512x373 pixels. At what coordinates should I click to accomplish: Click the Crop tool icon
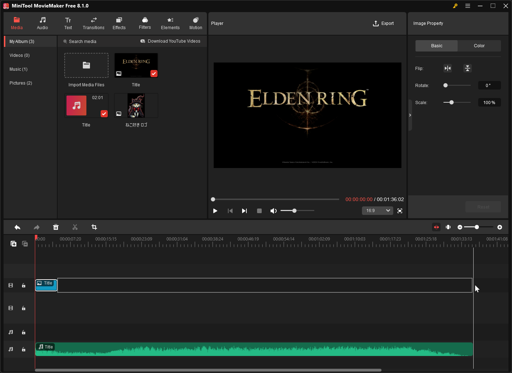click(94, 227)
